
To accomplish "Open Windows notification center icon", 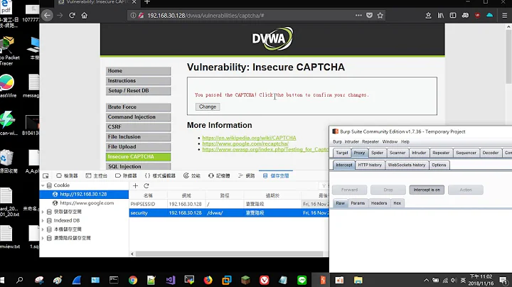I will tap(503, 280).
